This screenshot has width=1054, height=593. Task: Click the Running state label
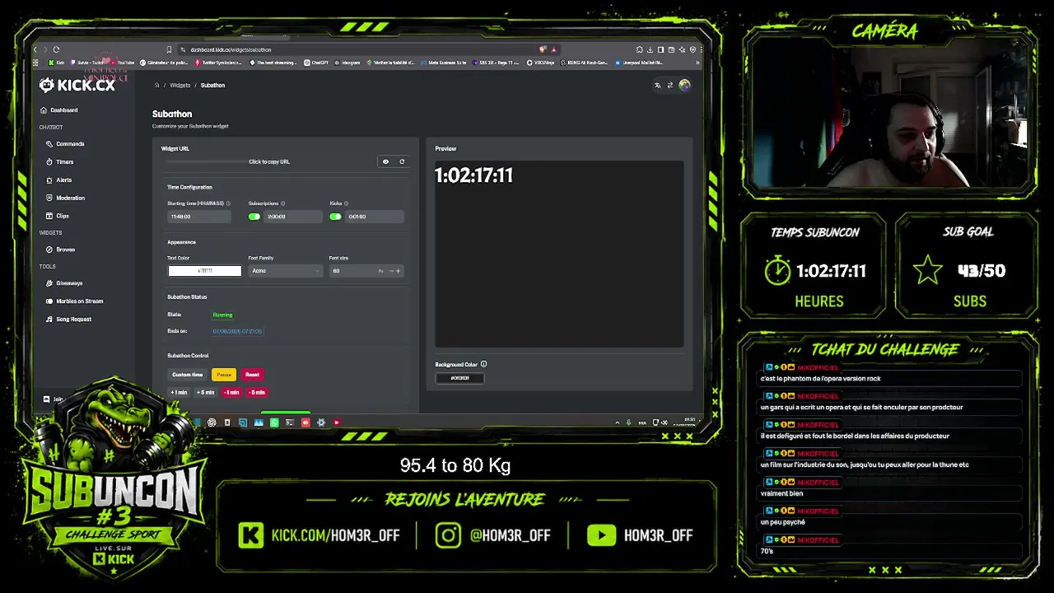point(222,315)
